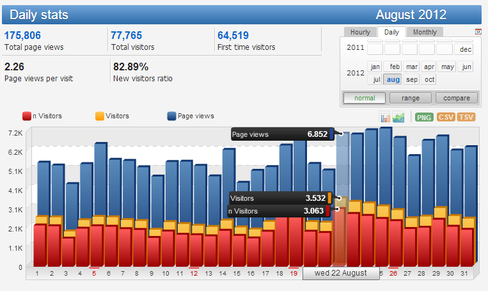The image size is (488, 291).
Task: Switch to the Monthly tab
Action: coord(425,32)
